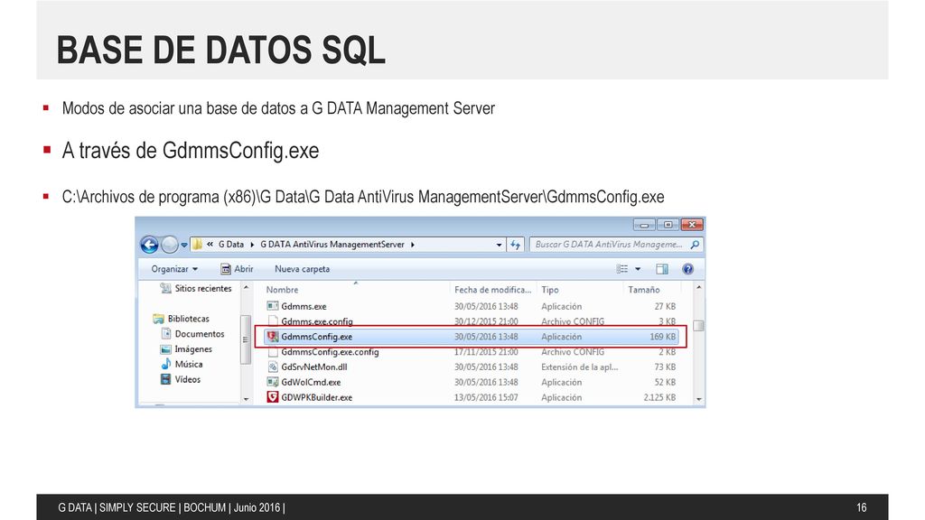Click the GDWPKBuilder.exe red shield icon

coord(272,397)
